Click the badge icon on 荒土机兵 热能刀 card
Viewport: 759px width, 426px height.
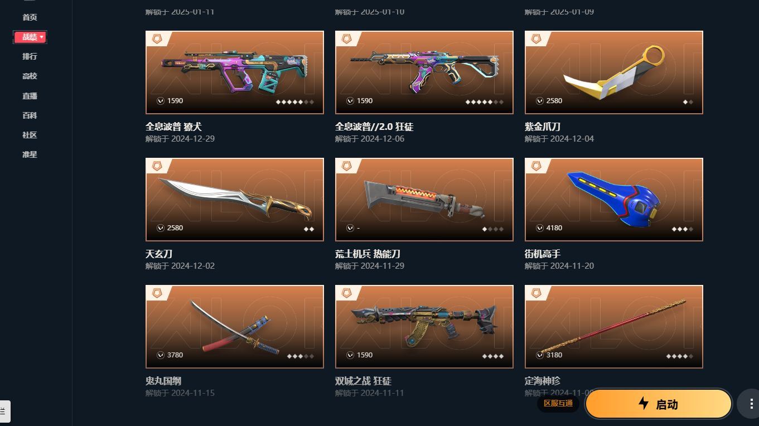[347, 166]
